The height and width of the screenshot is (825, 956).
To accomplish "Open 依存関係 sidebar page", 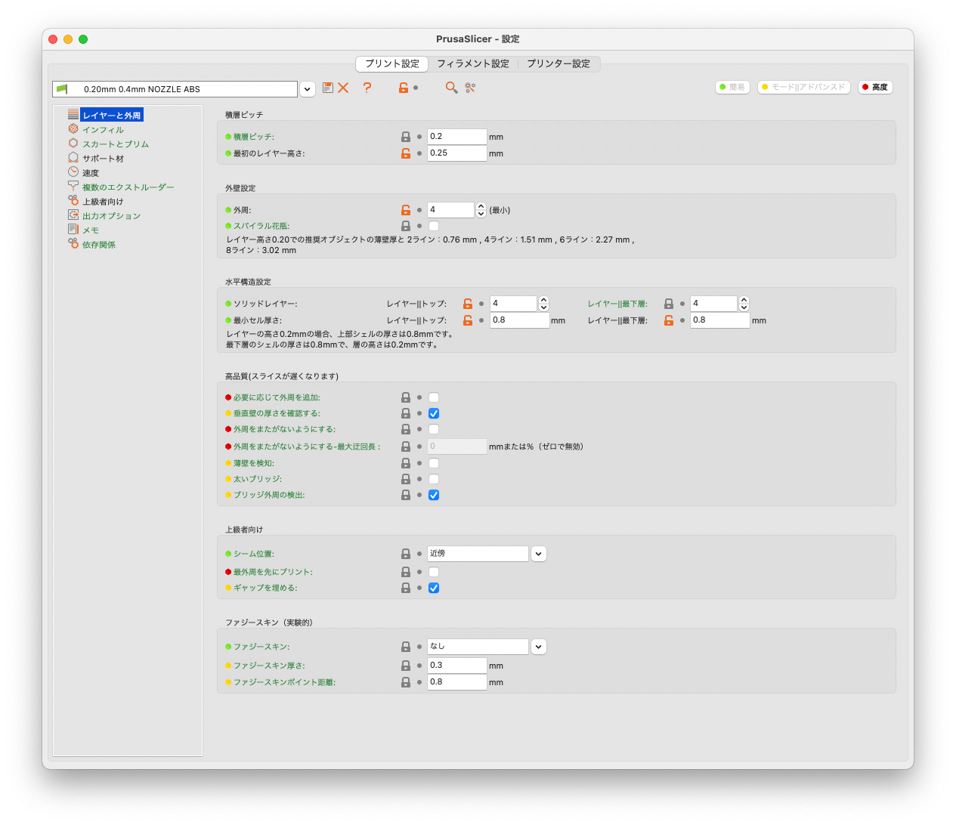I will point(99,244).
